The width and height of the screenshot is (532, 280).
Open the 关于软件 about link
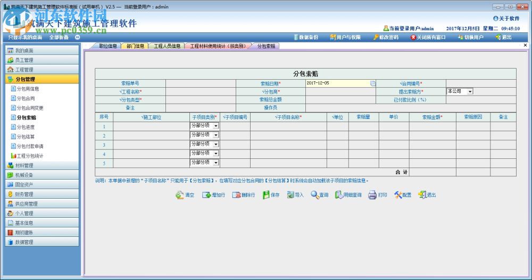(506, 19)
